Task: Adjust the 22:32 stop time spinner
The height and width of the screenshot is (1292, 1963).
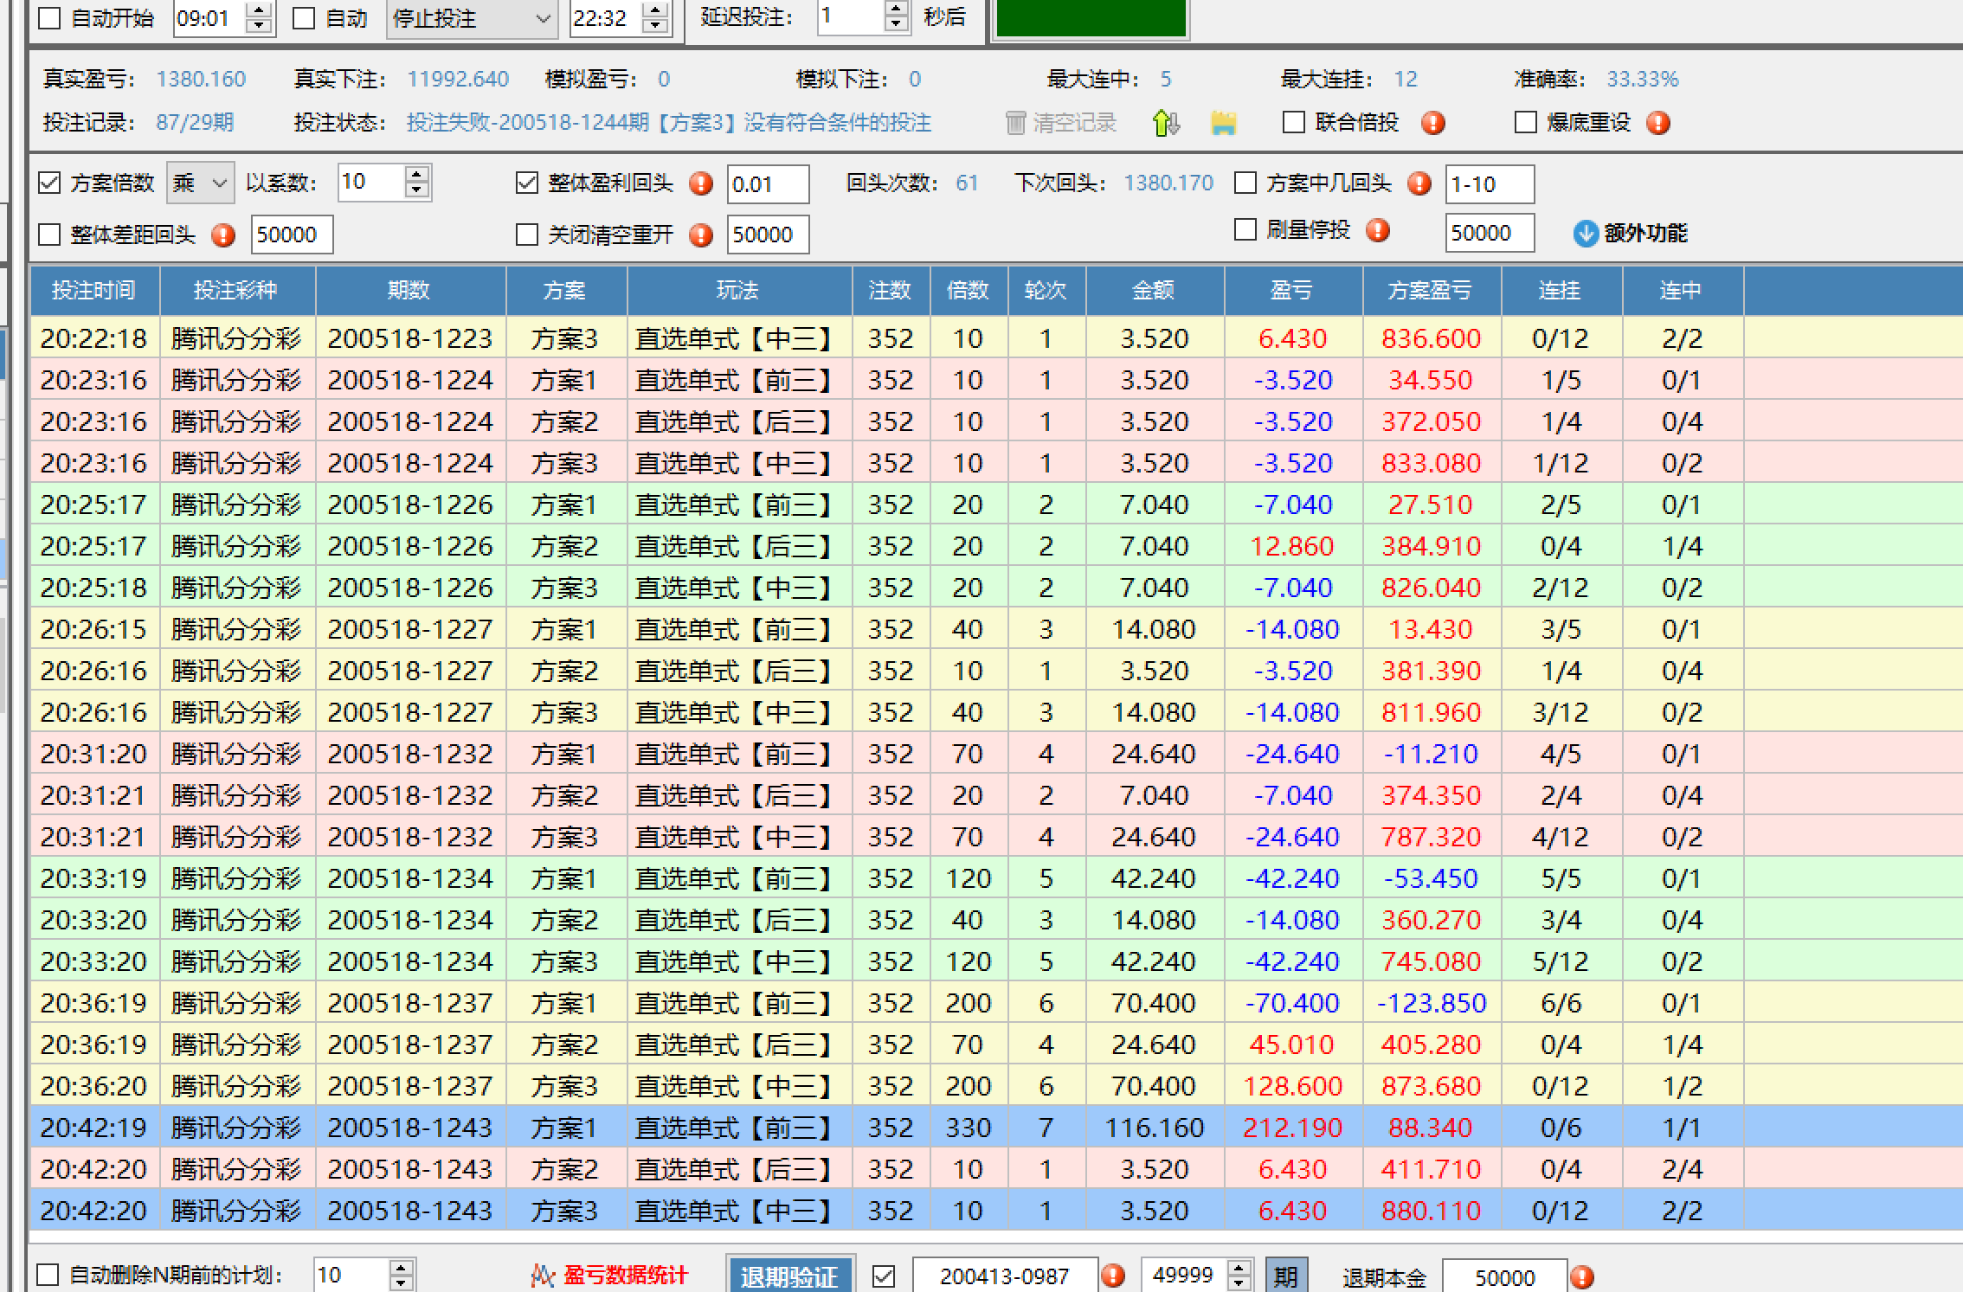Action: 655,18
